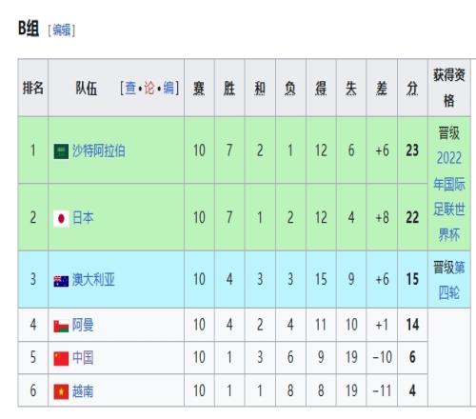Open the 澳大利亚 team link
This screenshot has height=419, width=476.
[93, 280]
